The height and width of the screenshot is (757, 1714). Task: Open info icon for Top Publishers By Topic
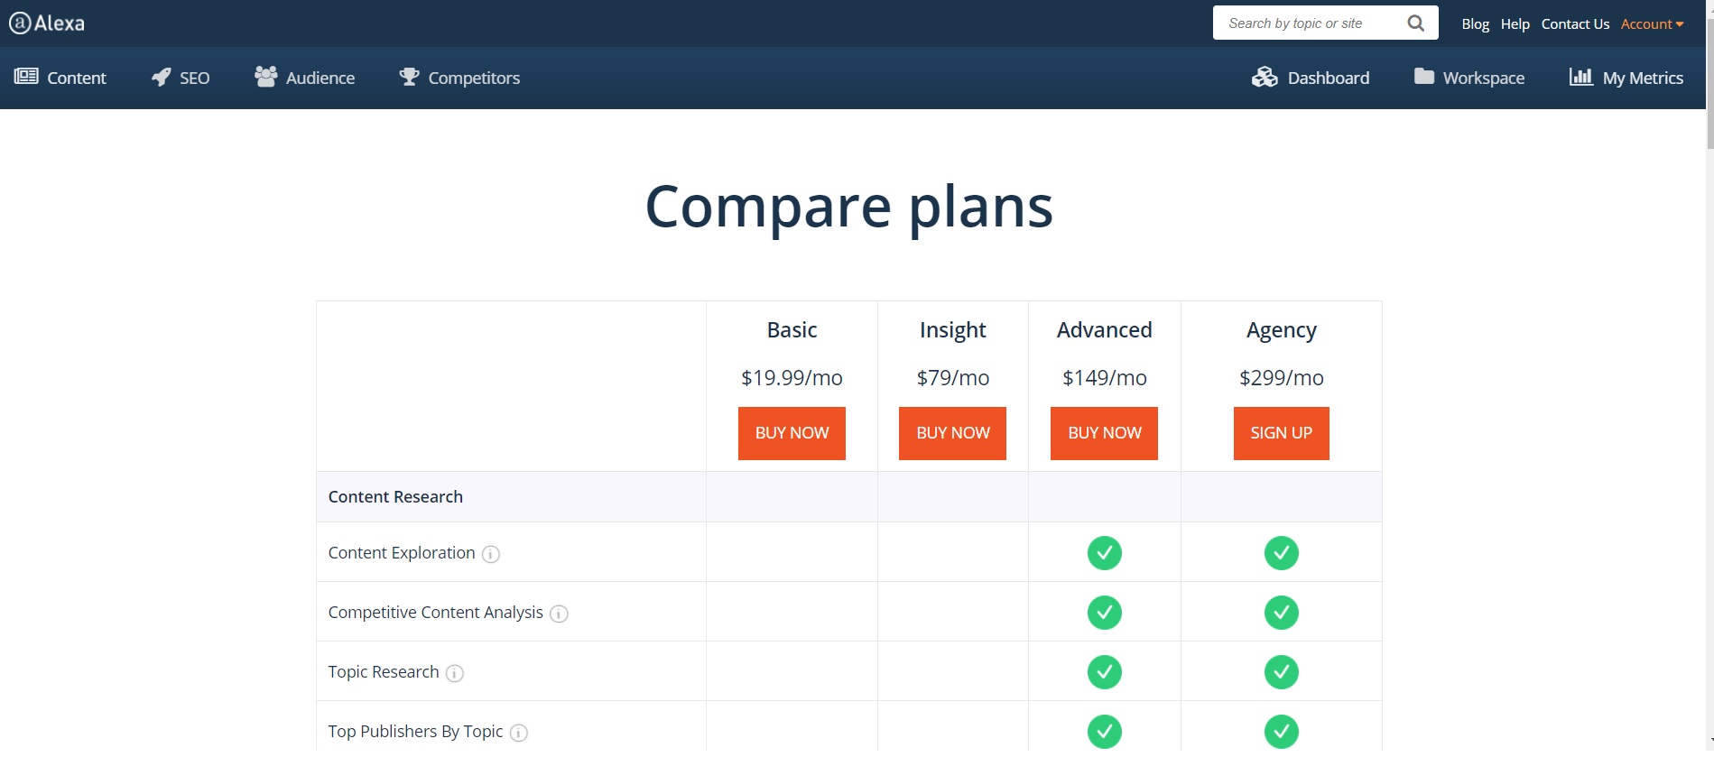519,733
